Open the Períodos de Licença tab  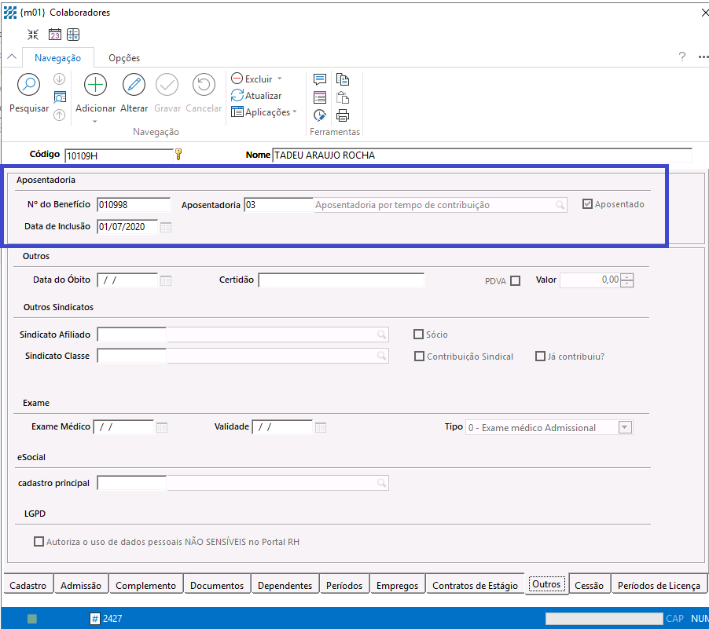pos(659,586)
